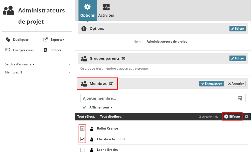Select the Options tab
Image resolution: width=251 pixels, height=163 pixels.
point(87,10)
